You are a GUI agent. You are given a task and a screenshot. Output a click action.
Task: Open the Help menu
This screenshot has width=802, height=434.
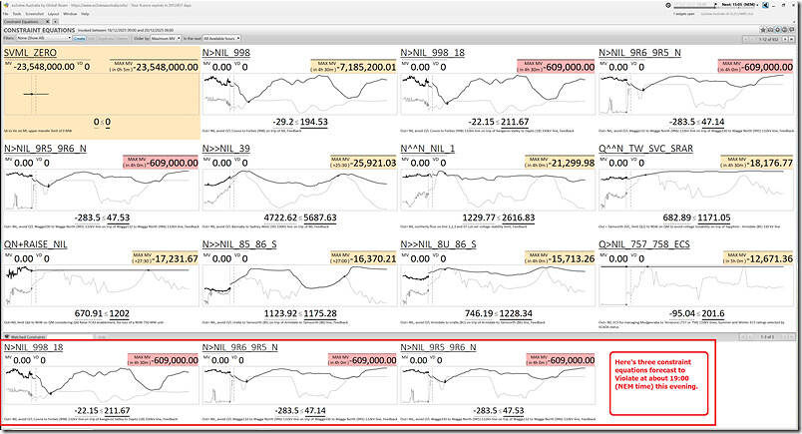tap(85, 14)
